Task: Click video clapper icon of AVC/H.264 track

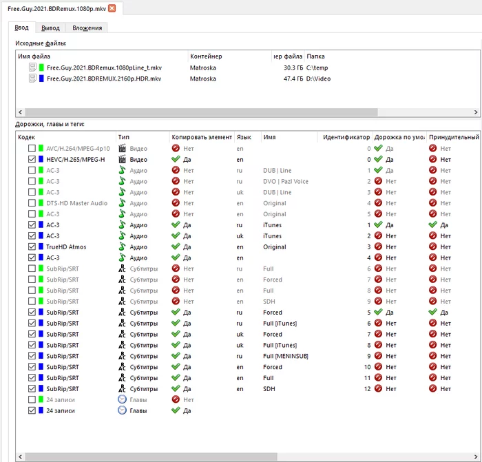Action: tap(123, 149)
